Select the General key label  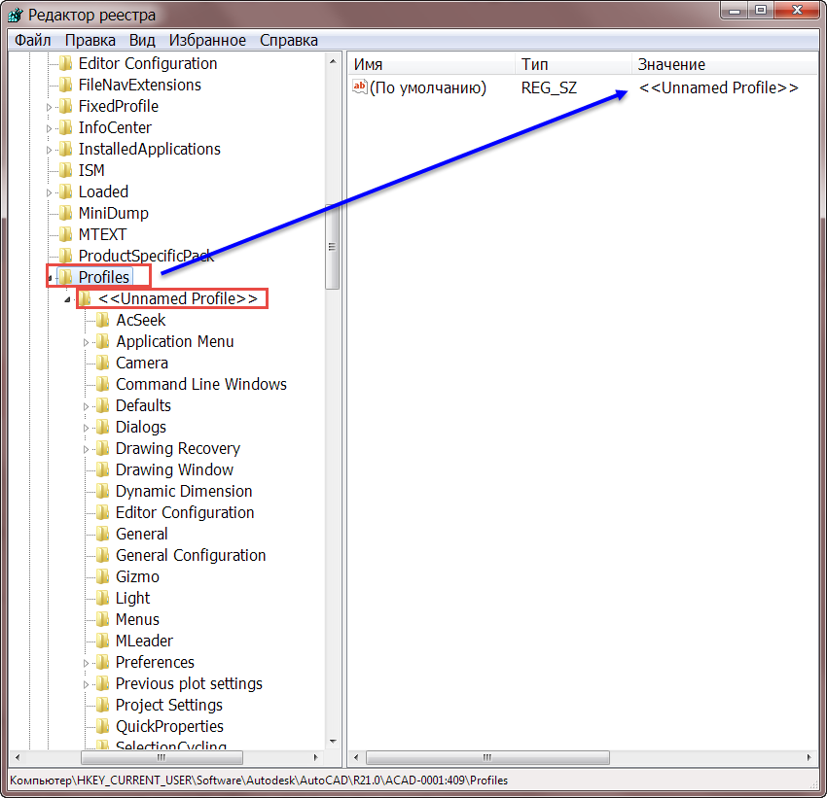tap(141, 535)
